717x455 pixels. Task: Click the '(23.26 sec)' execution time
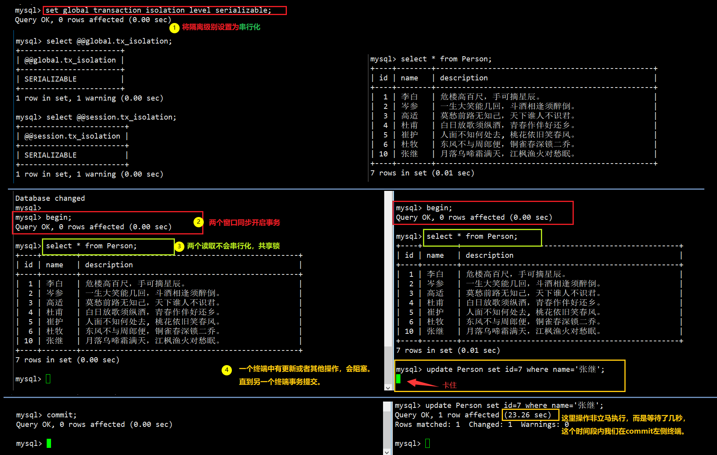[x=527, y=415]
